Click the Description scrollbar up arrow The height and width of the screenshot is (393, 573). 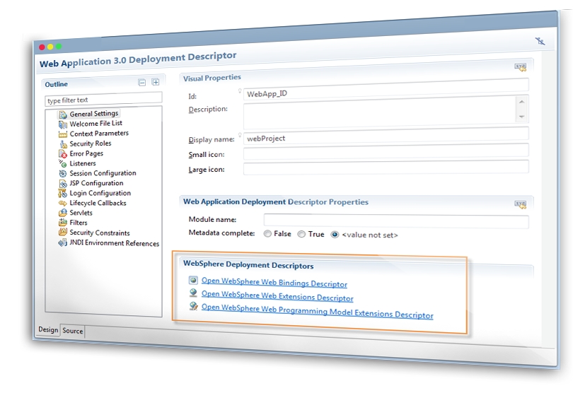tap(522, 102)
